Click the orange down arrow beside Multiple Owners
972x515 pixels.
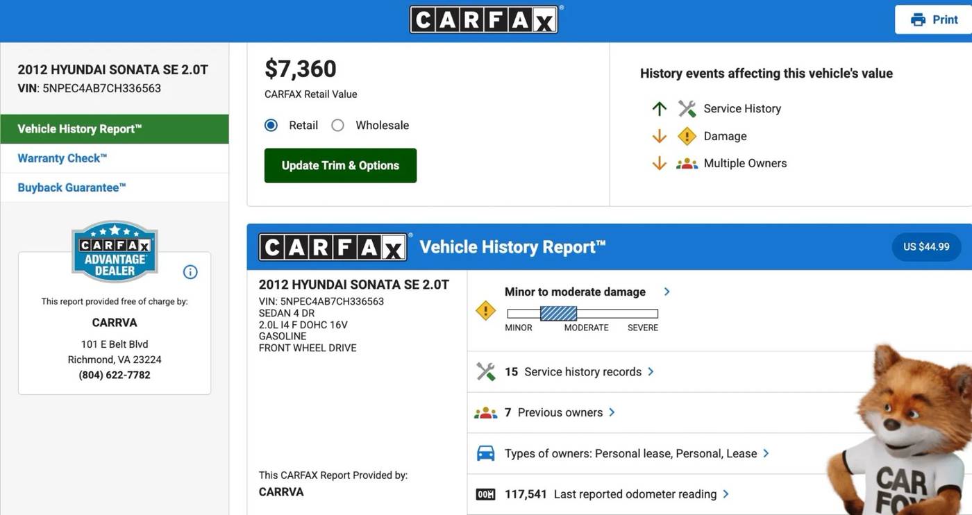coord(660,164)
